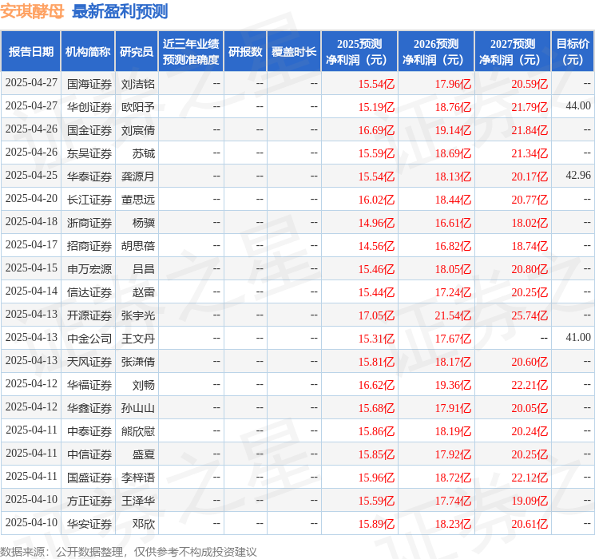This screenshot has width=595, height=559.
Task: Click researcher name 苏铖
Action: 144,153
